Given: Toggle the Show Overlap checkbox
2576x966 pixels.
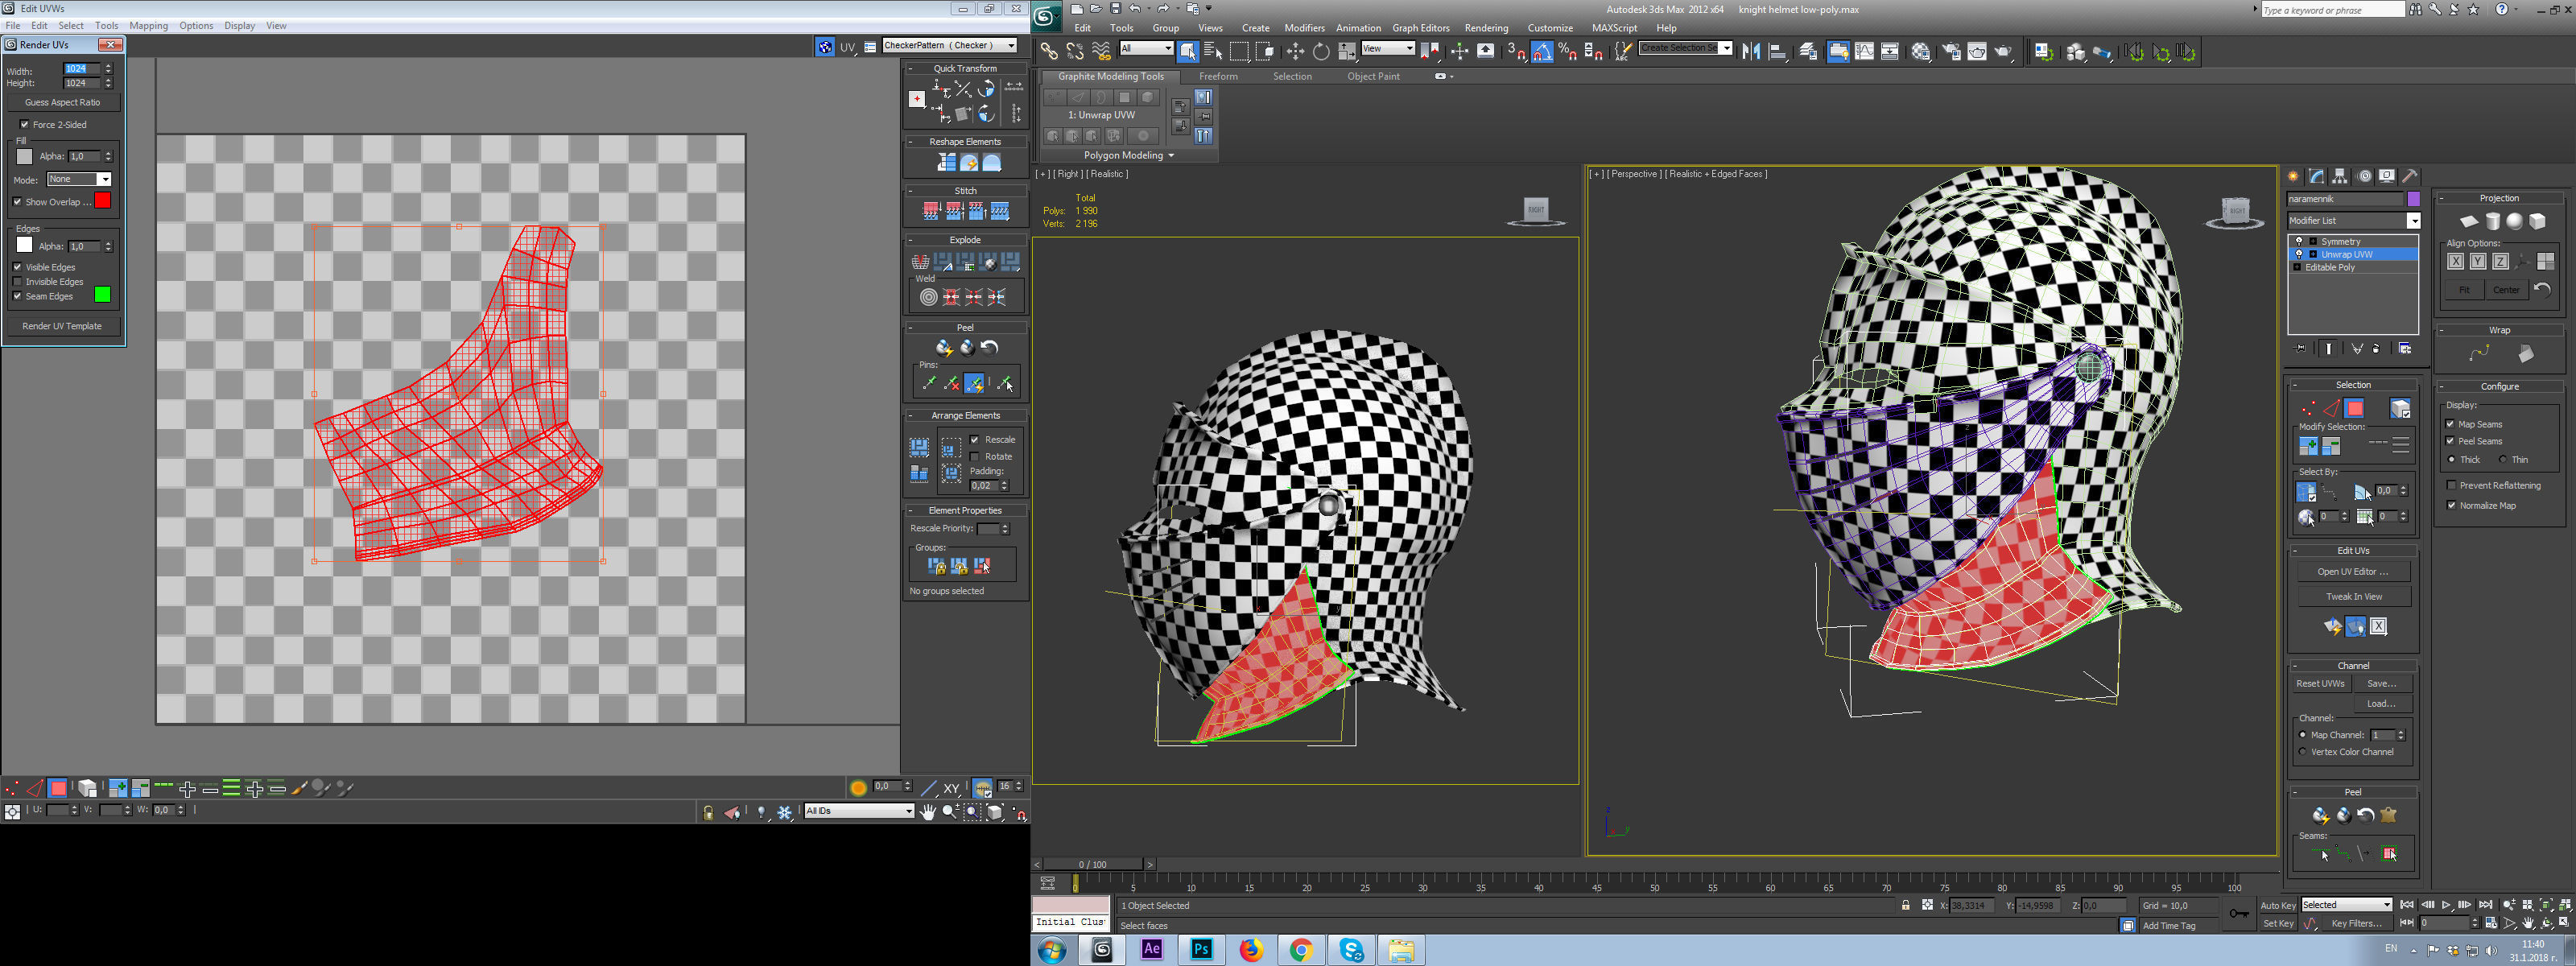Looking at the screenshot, I should coord(17,202).
